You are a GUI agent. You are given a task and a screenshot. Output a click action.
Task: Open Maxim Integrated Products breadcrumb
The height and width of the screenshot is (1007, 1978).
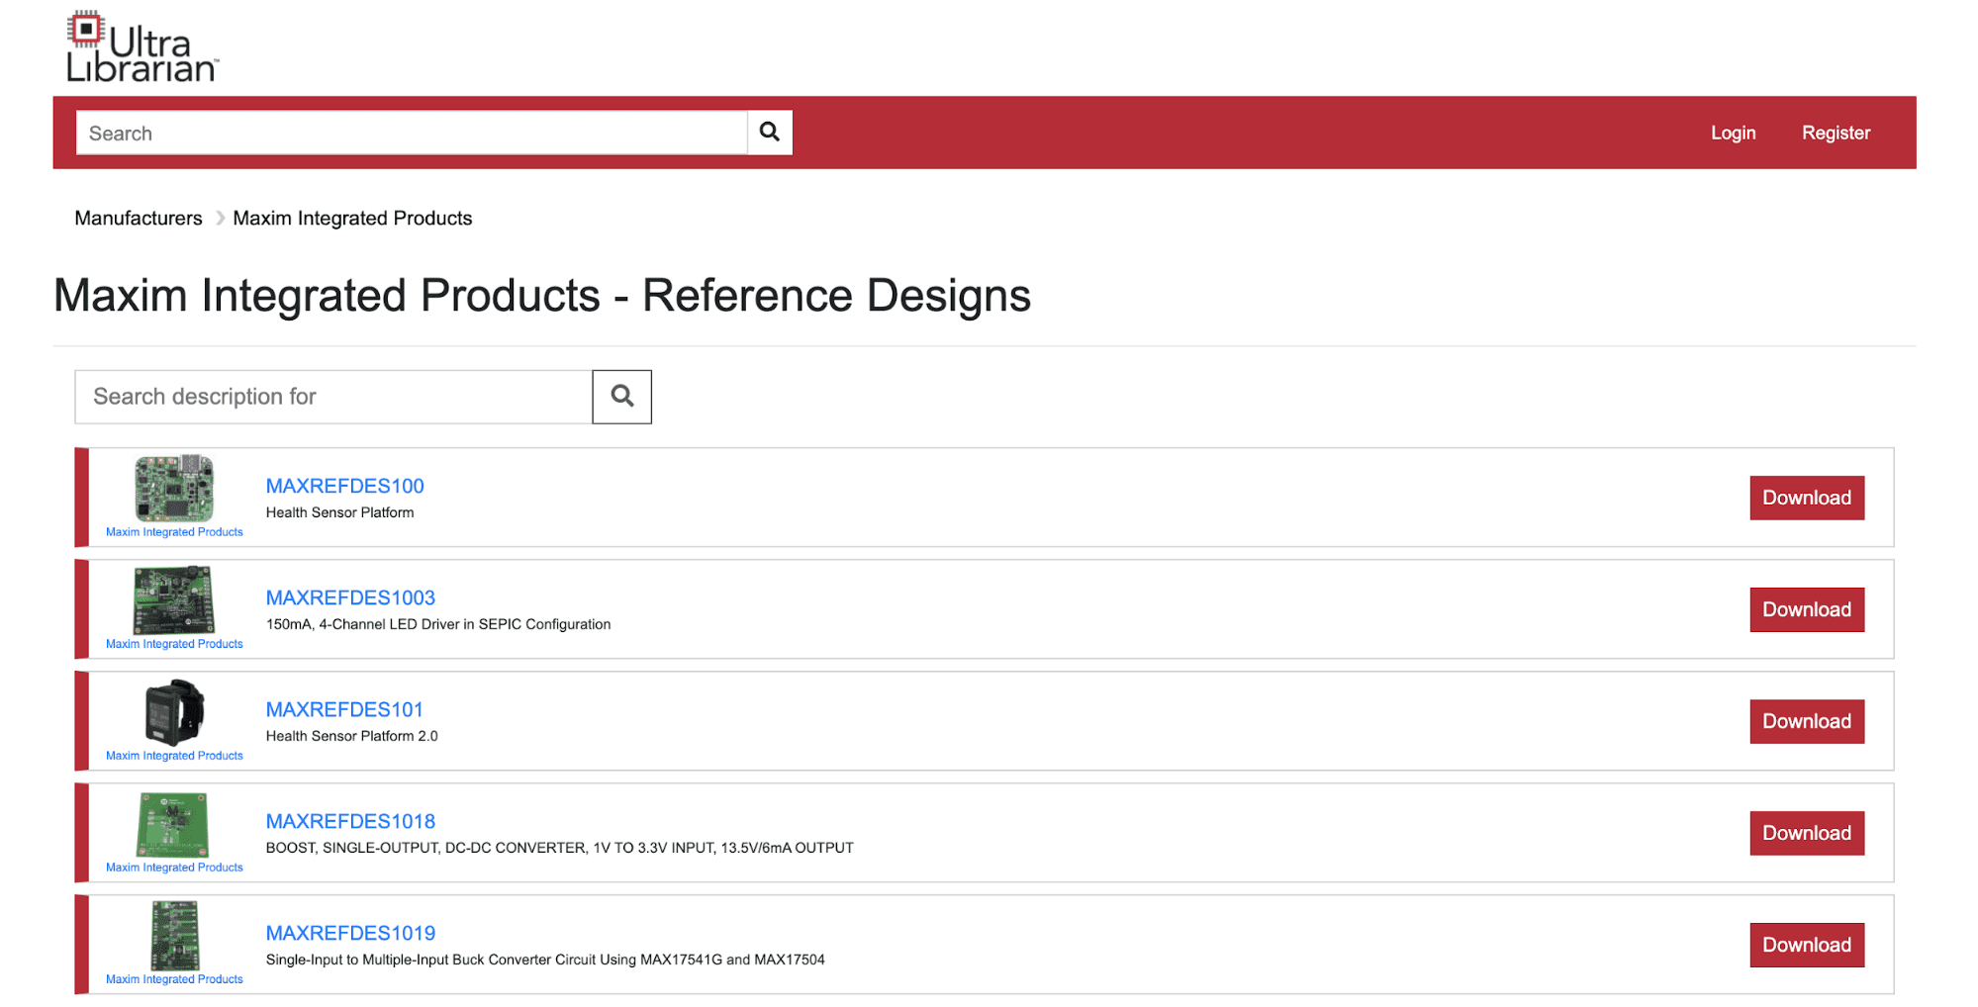coord(352,218)
